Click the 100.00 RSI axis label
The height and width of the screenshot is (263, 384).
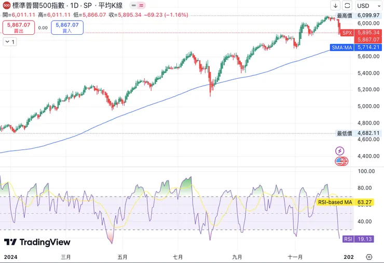pos(366,171)
